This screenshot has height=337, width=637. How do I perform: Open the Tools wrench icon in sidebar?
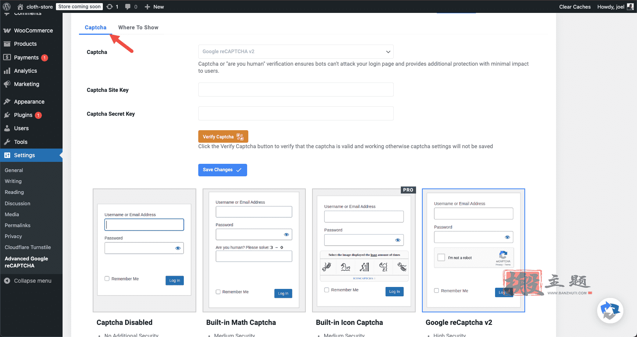7,142
